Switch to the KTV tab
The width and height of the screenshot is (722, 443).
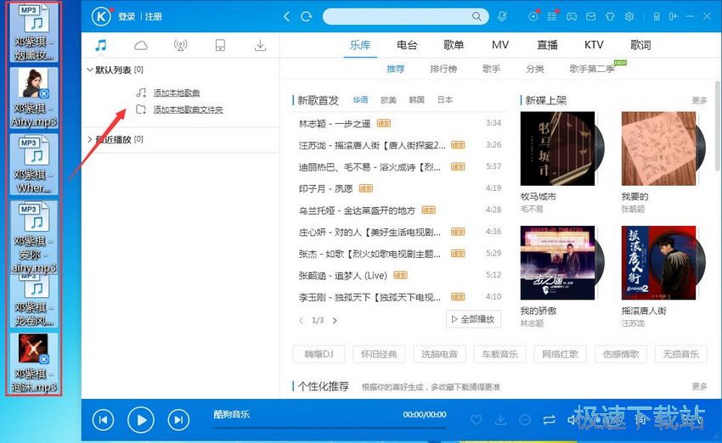click(x=594, y=45)
